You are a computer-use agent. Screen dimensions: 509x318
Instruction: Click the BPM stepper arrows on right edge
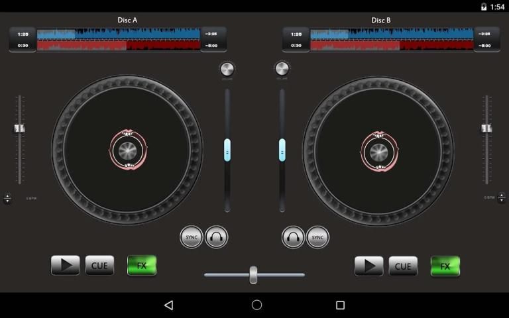click(500, 198)
